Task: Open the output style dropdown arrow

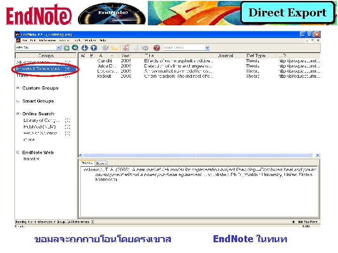Action: click(x=59, y=48)
